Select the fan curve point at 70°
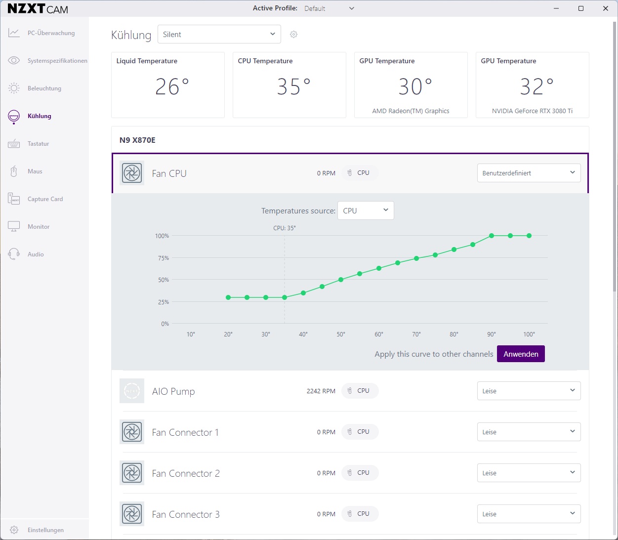 tap(416, 258)
